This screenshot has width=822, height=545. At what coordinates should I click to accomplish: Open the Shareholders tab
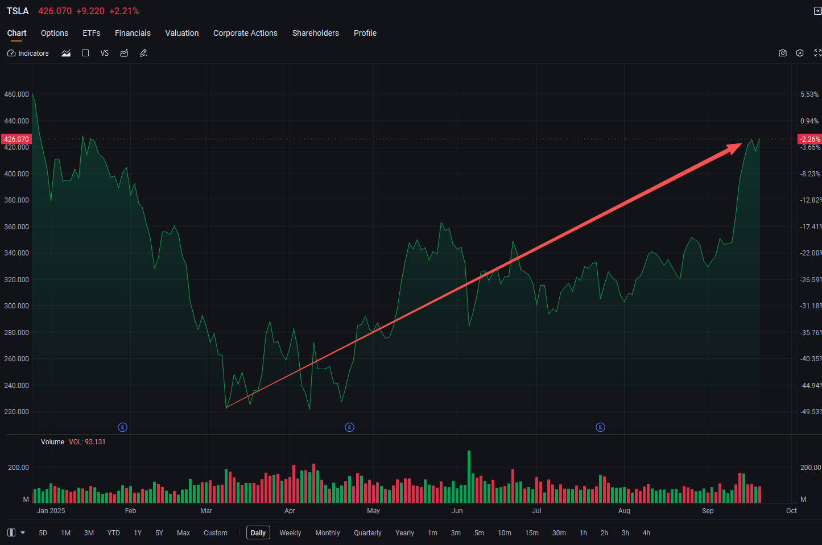click(316, 33)
